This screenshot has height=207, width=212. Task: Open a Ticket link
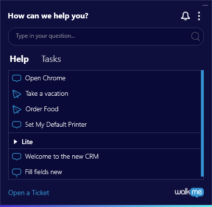click(x=28, y=192)
